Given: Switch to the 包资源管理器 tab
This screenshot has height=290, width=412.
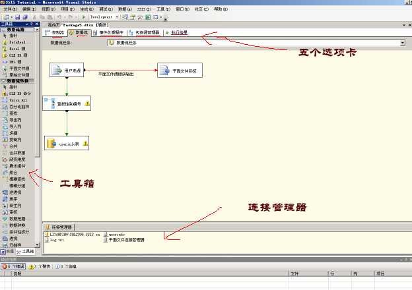Looking at the screenshot, I should tap(145, 33).
